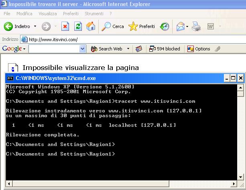Expand the Google search box dropdown

83,49
